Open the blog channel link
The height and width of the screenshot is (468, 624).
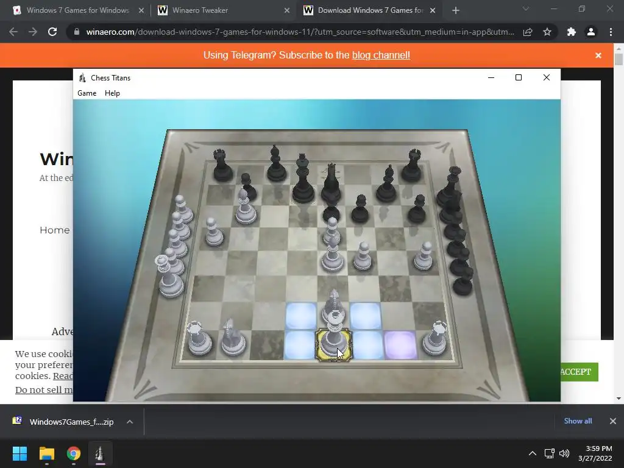point(381,55)
